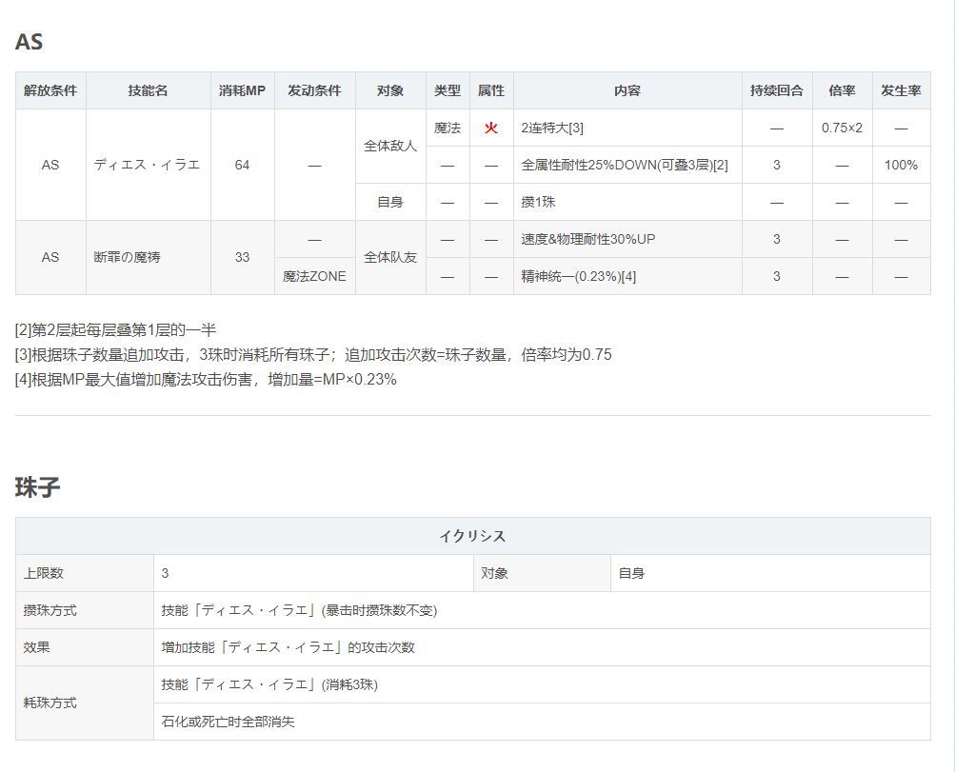Click the 技能名 column header

148,90
